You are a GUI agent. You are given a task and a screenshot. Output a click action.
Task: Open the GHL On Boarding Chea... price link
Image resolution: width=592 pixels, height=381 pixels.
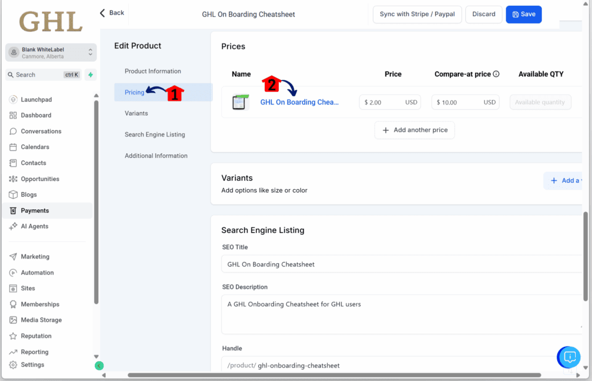(x=299, y=102)
